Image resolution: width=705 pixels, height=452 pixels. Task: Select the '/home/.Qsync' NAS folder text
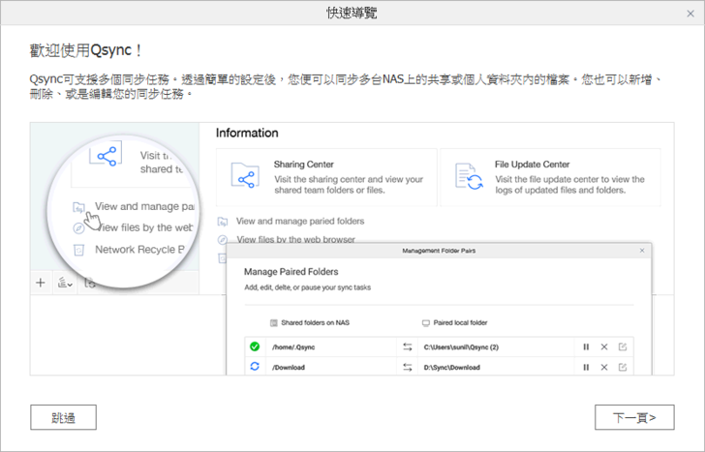click(x=293, y=347)
